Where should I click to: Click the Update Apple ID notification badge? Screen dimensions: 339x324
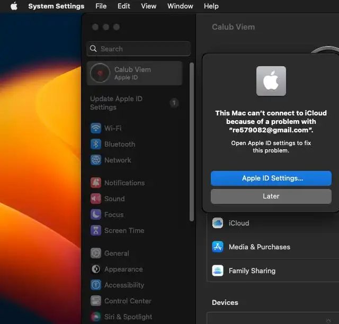pos(174,103)
